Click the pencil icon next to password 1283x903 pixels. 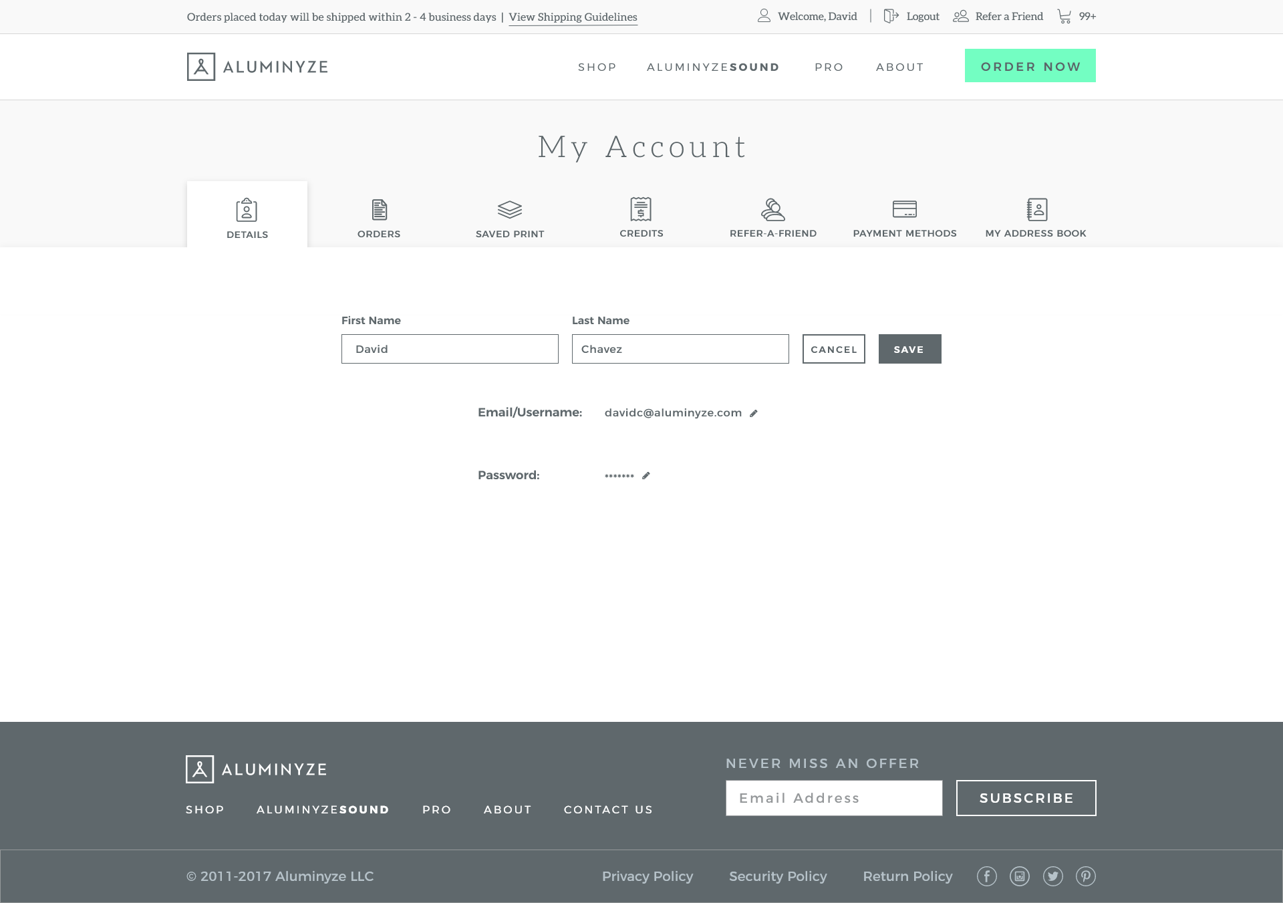click(646, 476)
